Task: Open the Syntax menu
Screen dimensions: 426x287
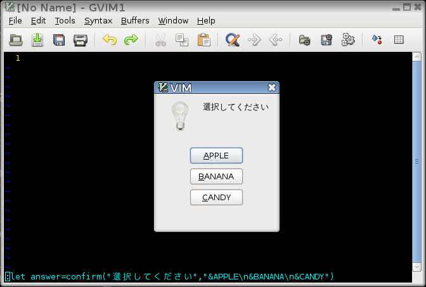Action: (x=98, y=21)
